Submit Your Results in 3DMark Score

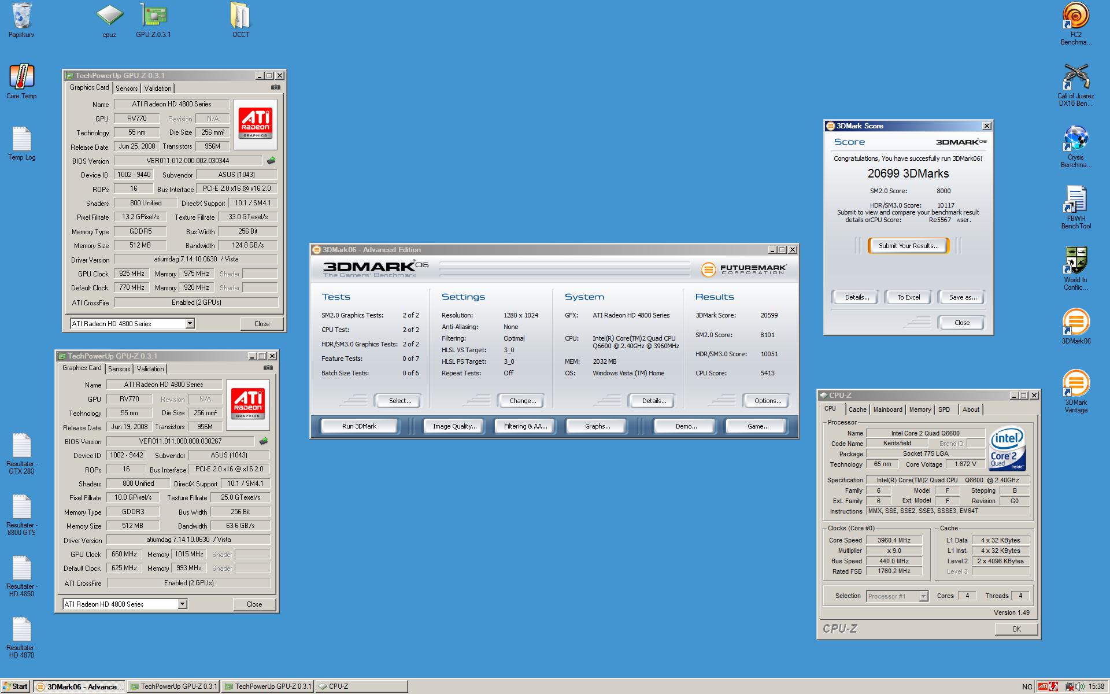(908, 246)
